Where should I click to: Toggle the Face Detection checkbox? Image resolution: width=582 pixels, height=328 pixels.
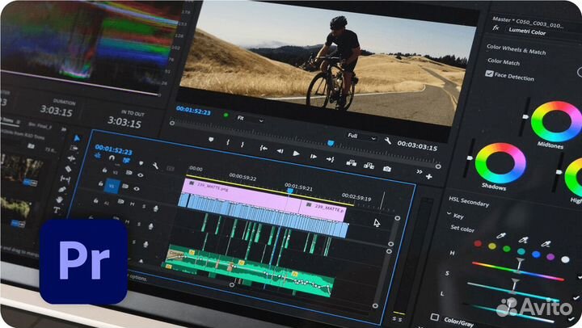(x=490, y=74)
